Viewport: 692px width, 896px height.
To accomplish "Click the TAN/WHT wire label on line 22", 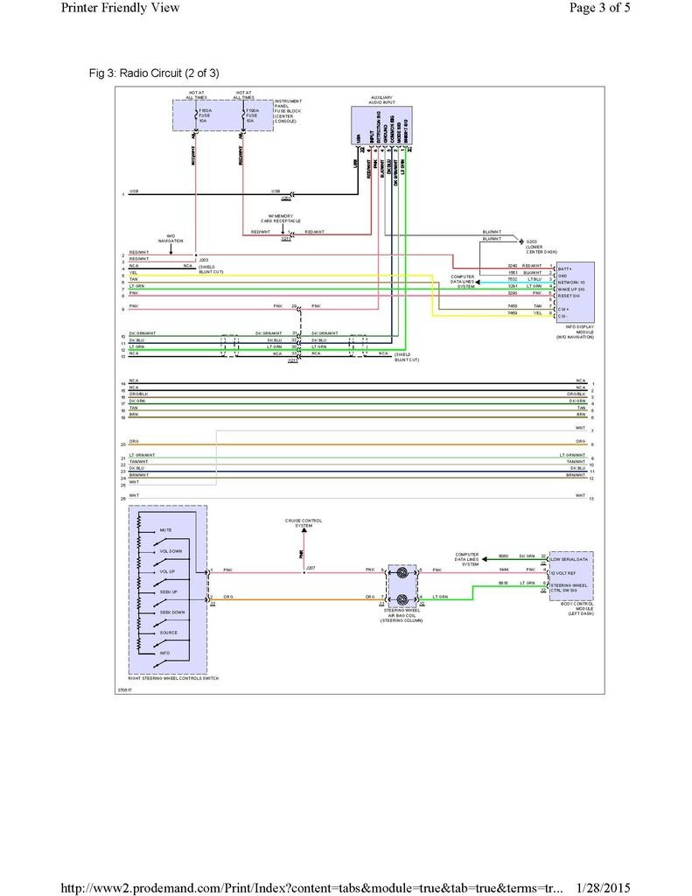I will coord(138,462).
